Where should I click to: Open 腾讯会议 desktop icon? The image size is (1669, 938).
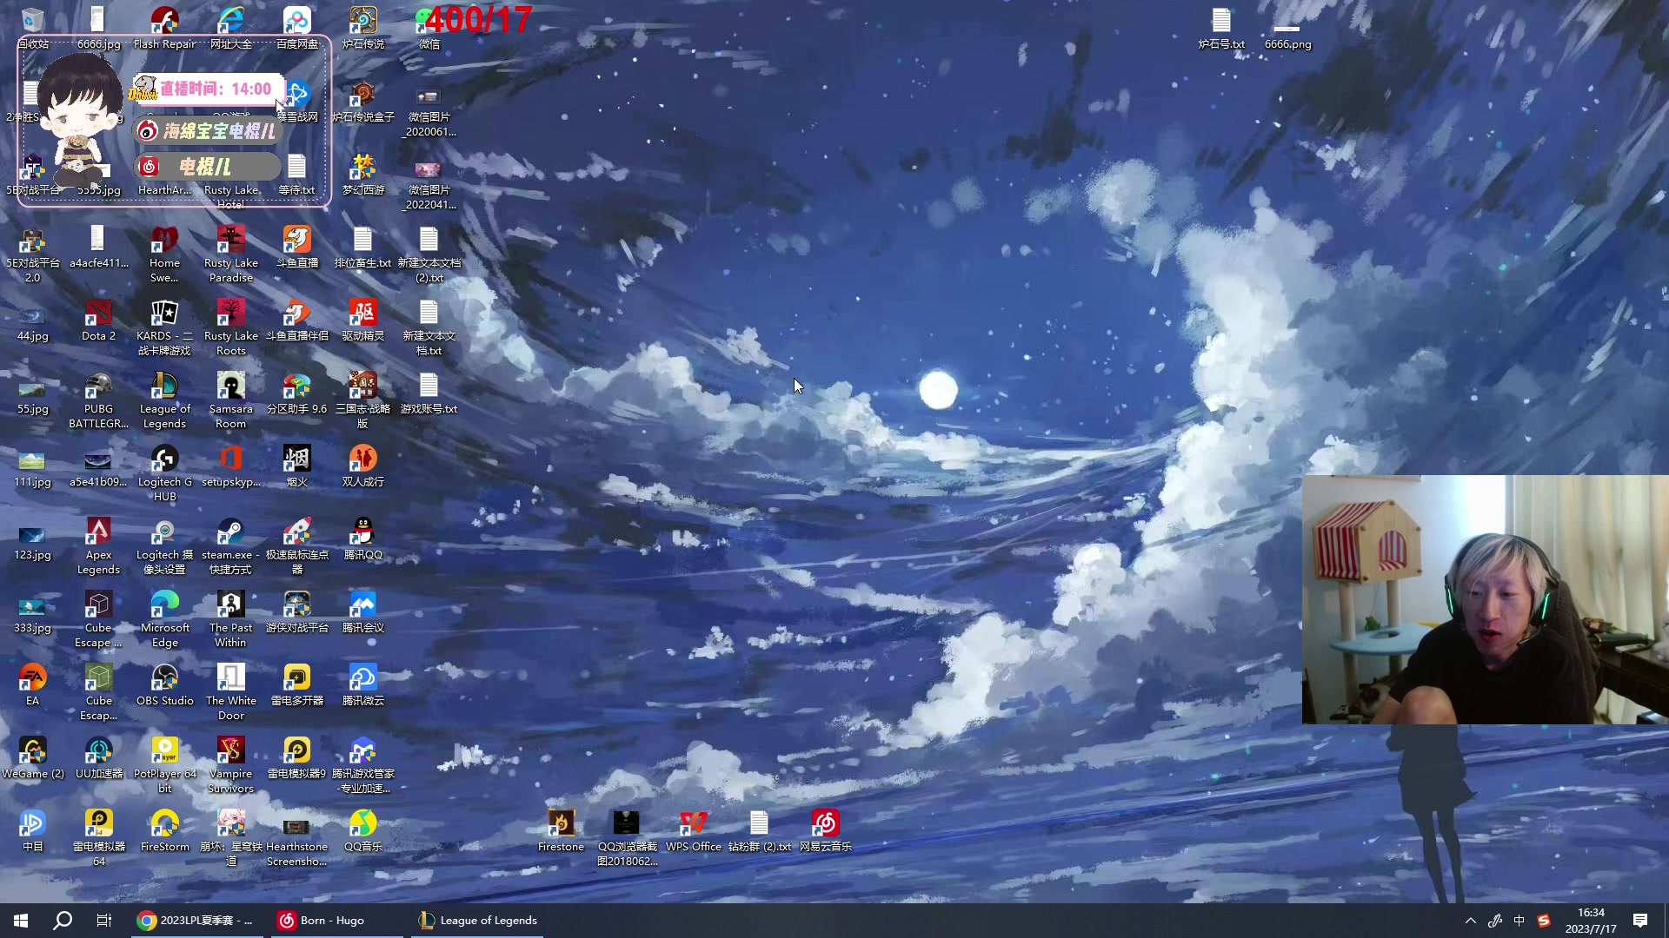[x=362, y=611]
